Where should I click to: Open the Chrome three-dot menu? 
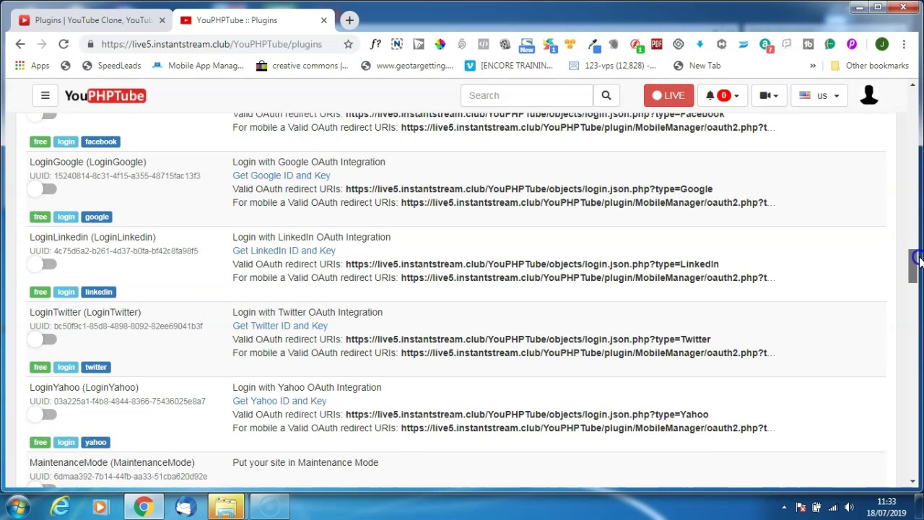coord(904,44)
